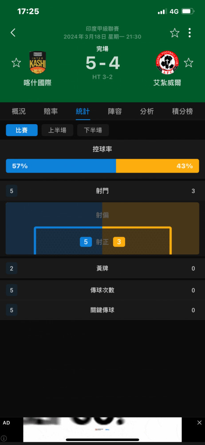Screen dimensions: 205x445
Task: Click the orange 3 射正 badge
Action: (x=119, y=242)
